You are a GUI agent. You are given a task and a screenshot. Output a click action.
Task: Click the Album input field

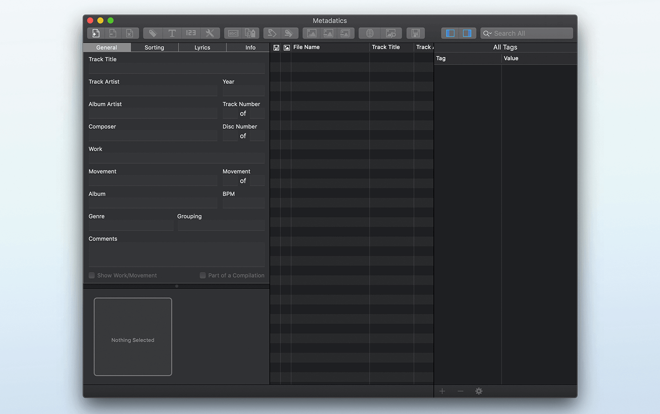coord(153,203)
